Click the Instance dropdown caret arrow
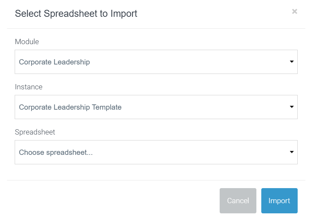The width and height of the screenshot is (312, 220). coord(292,107)
